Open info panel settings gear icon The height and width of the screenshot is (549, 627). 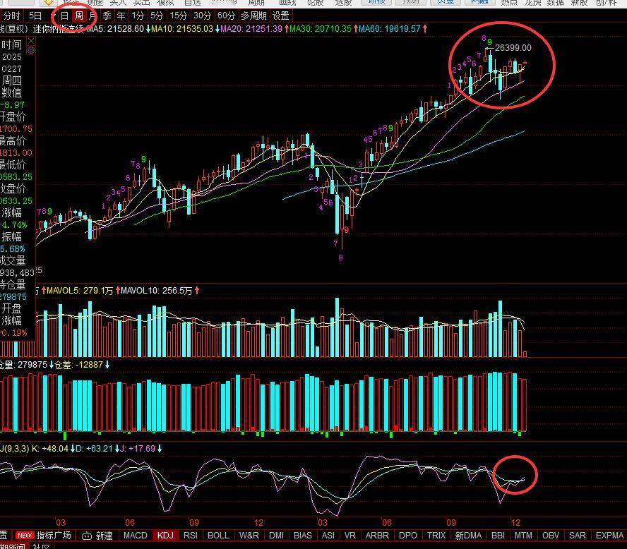(x=31, y=50)
